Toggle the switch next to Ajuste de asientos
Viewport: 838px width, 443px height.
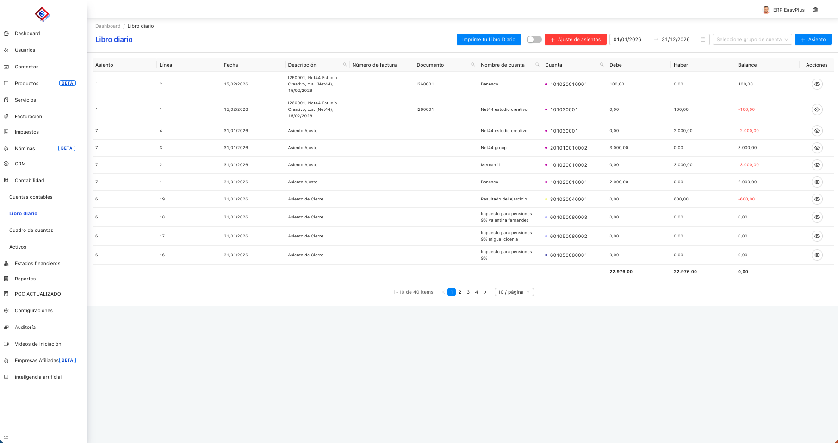(534, 40)
